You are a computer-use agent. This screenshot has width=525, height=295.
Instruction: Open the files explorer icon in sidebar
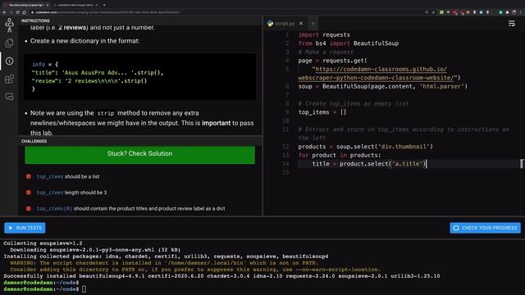[x=9, y=43]
